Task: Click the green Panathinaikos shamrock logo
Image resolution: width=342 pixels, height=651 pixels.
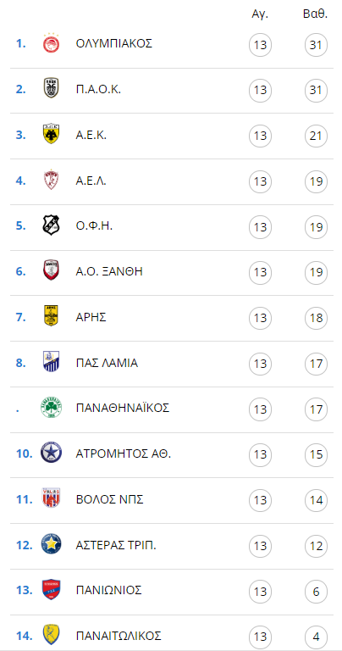Action: pos(52,408)
